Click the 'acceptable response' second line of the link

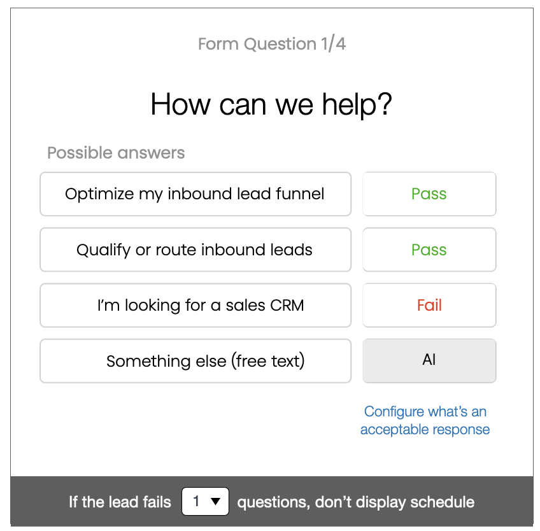coord(425,429)
